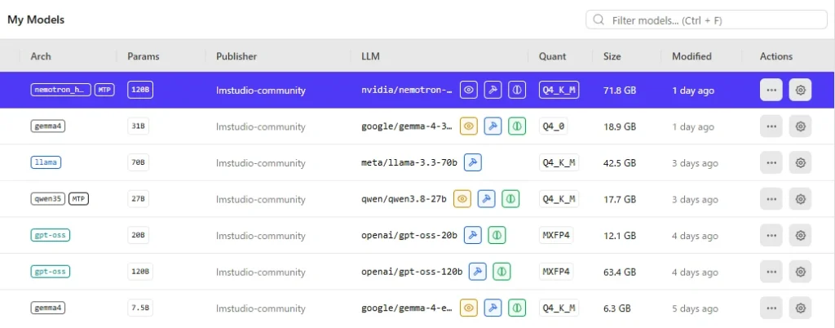Open settings gear for google/gemma-4-3 row
This screenshot has height=328, width=835.
coord(800,126)
